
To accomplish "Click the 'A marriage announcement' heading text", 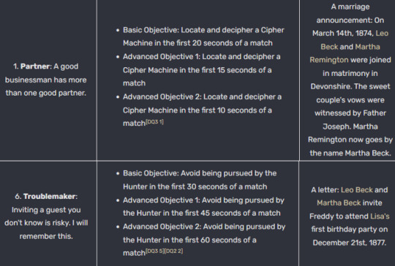I will click(350, 13).
